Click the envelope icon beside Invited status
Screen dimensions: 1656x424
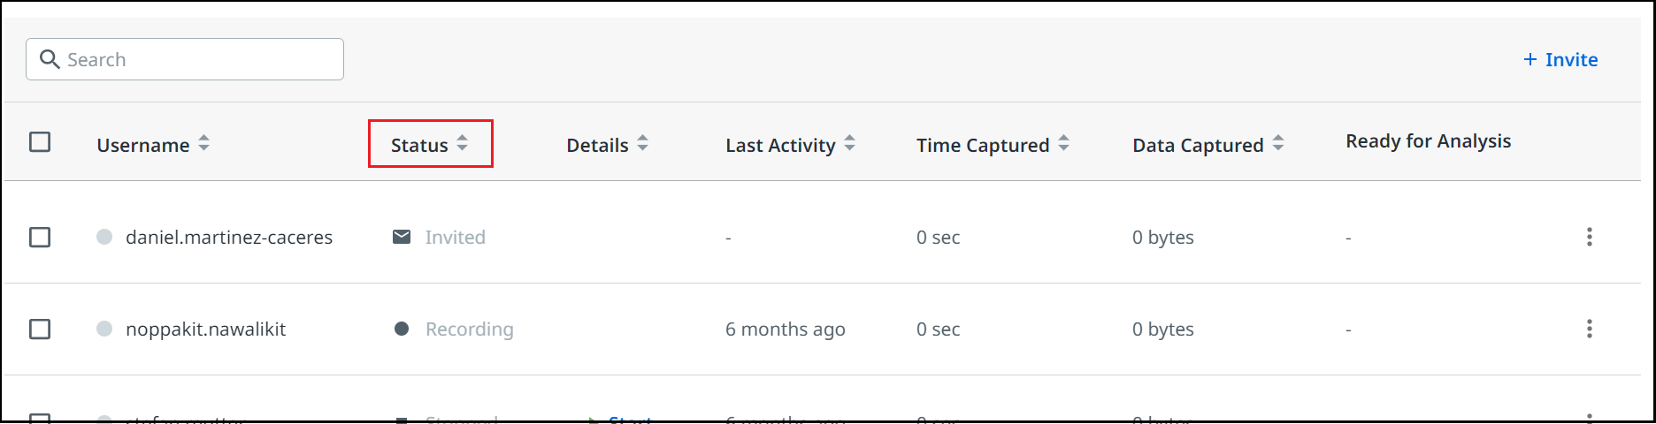point(402,237)
